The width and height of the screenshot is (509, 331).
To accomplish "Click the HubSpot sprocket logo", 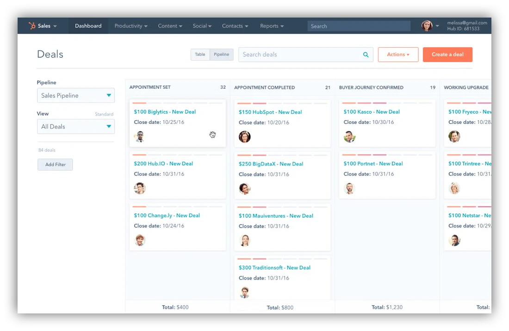I will point(32,25).
